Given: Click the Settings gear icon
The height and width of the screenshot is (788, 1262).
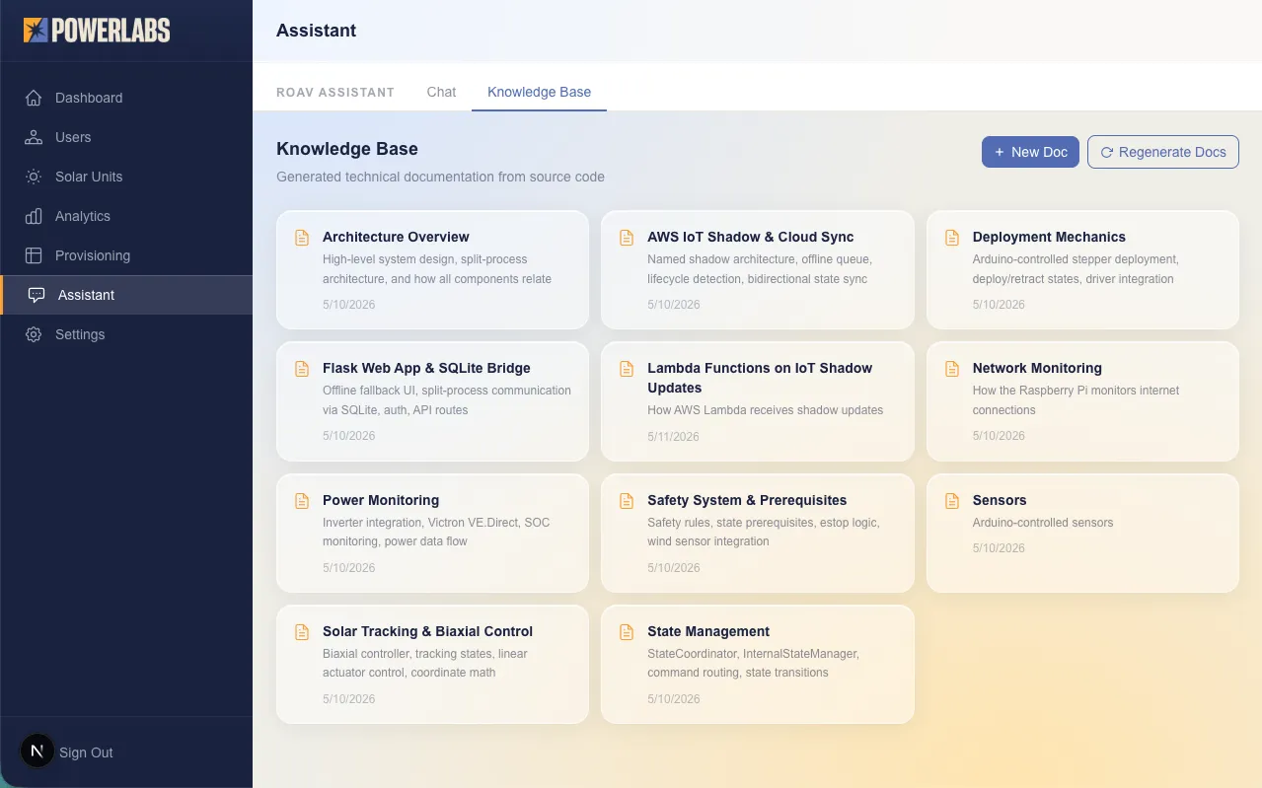Looking at the screenshot, I should pos(34,334).
